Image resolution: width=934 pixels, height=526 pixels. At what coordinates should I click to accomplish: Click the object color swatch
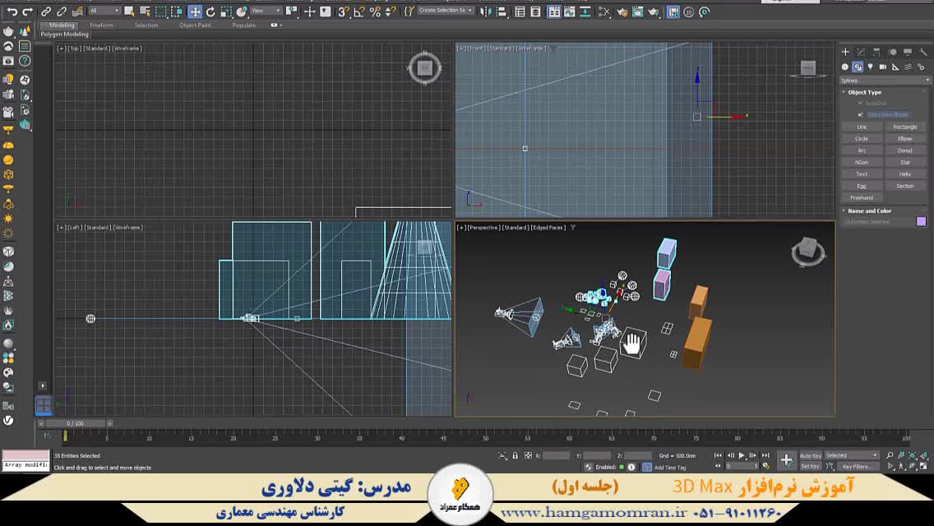click(921, 221)
